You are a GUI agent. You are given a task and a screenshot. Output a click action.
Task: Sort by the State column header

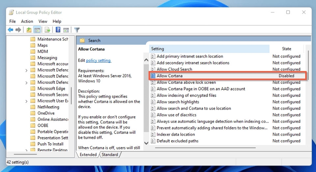click(x=286, y=49)
